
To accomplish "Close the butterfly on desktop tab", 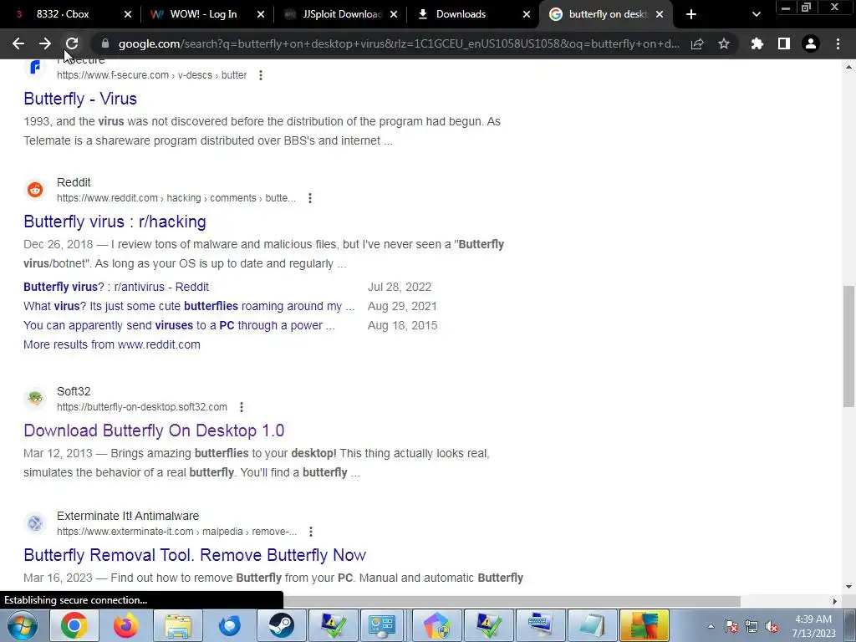I will [660, 15].
